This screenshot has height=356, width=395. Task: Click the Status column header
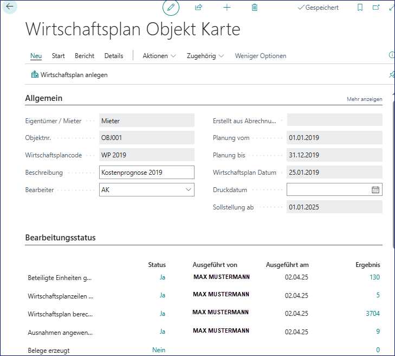(x=157, y=265)
